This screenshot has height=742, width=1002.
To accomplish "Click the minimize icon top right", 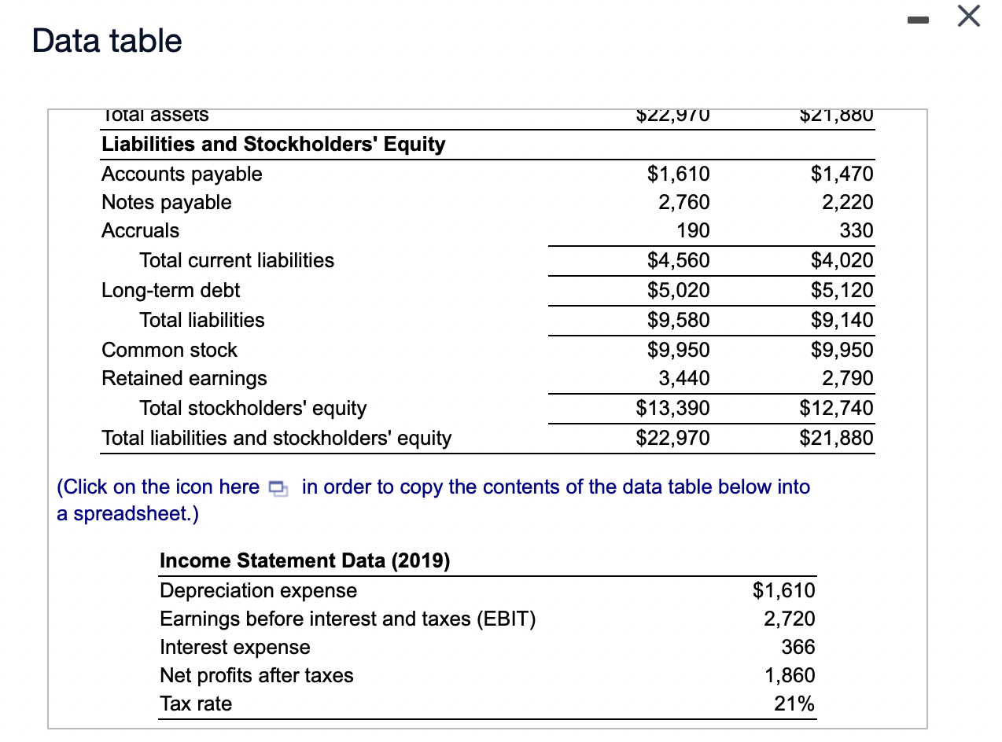I will point(917,21).
